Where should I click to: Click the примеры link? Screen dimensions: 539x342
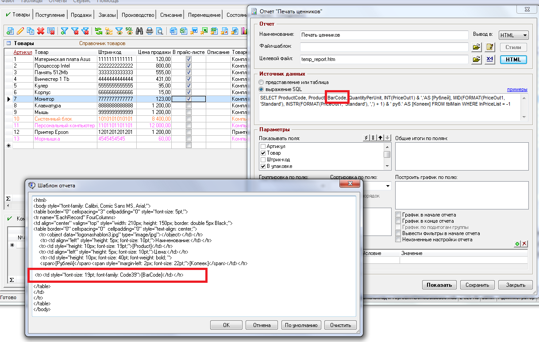tap(517, 89)
